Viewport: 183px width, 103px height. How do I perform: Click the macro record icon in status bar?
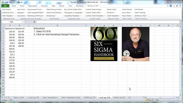(x=11, y=100)
